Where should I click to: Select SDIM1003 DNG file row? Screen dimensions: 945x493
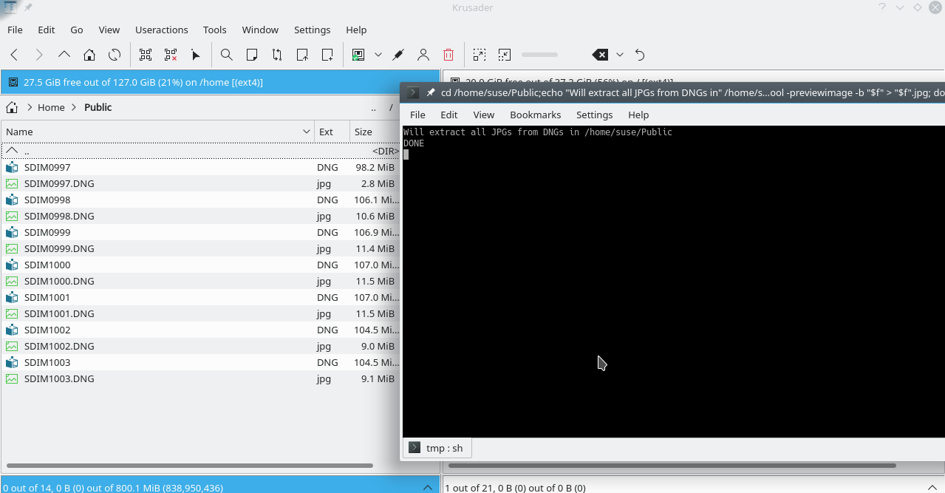200,362
